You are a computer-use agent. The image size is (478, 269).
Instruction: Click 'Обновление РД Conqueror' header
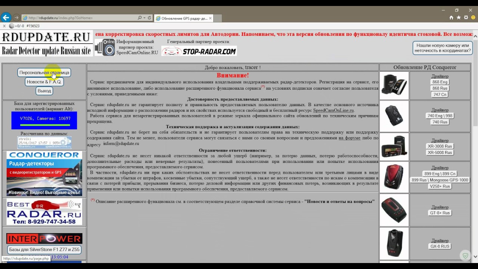click(425, 67)
